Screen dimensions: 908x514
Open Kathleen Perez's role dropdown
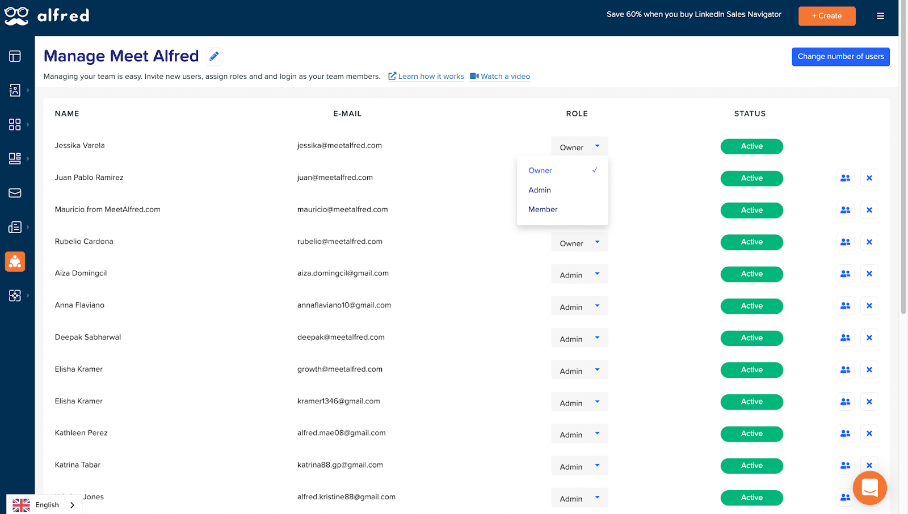(579, 434)
